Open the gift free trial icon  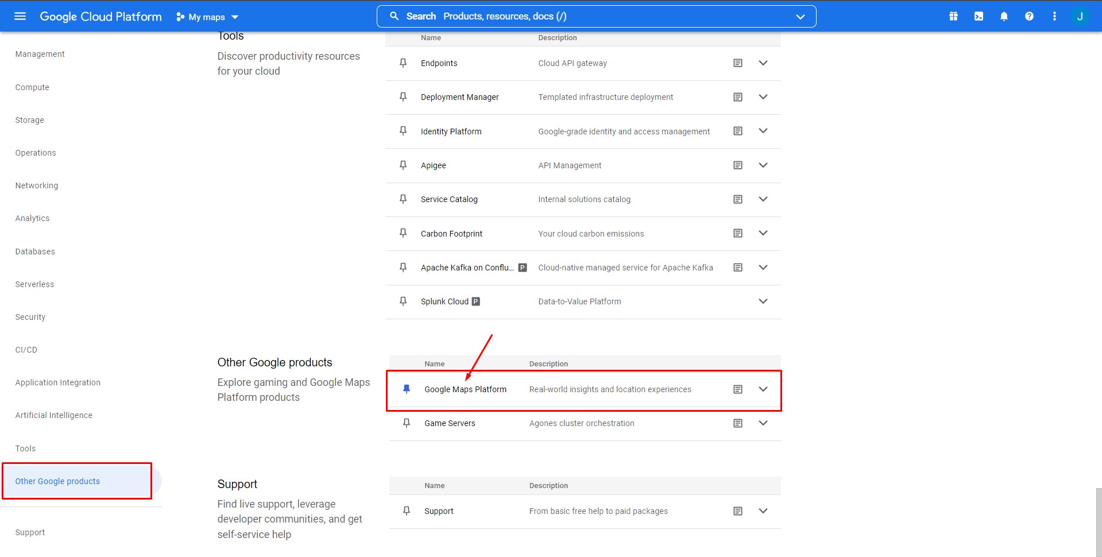point(953,16)
